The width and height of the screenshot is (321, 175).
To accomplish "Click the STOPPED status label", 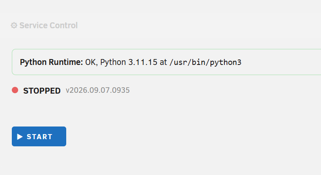I will pos(42,91).
